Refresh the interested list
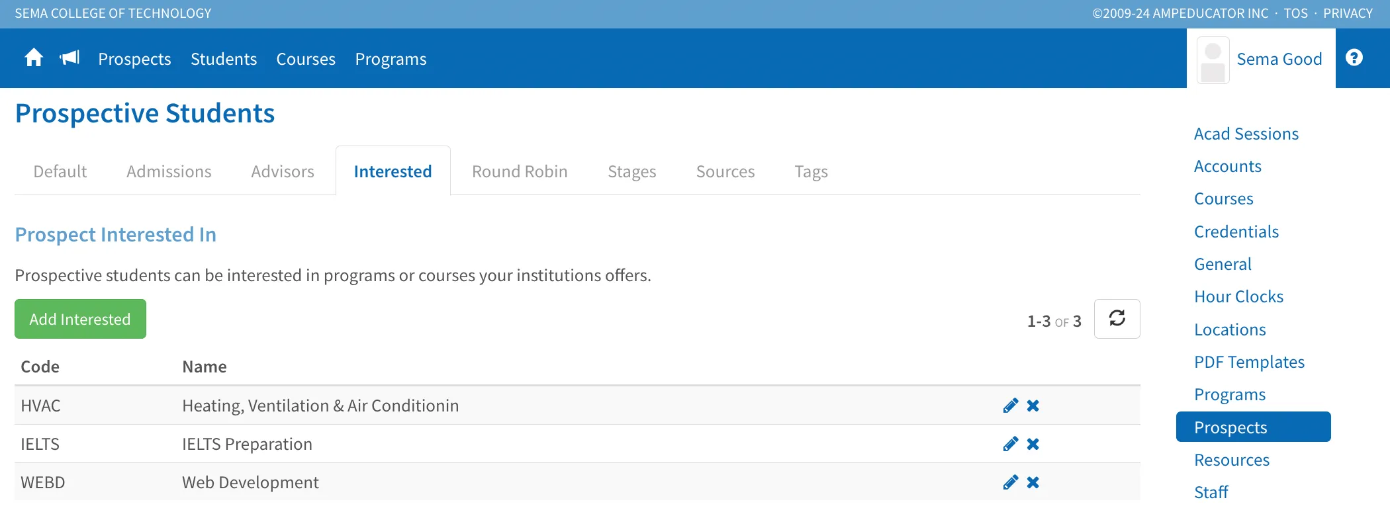 [1117, 319]
